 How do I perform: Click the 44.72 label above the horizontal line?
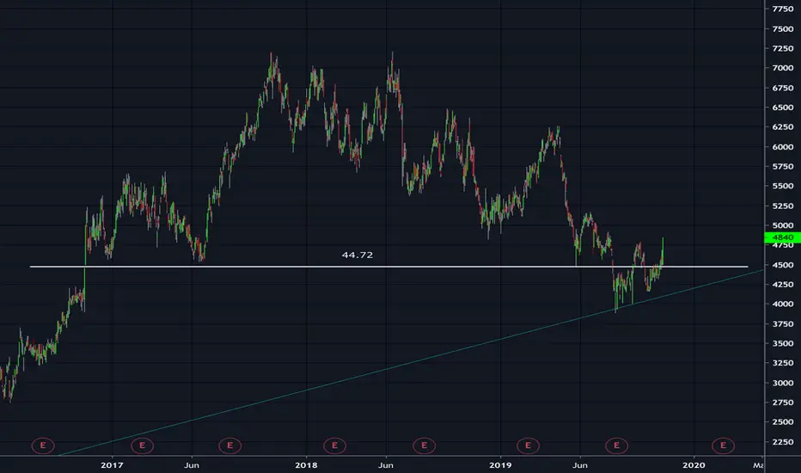pyautogui.click(x=357, y=255)
